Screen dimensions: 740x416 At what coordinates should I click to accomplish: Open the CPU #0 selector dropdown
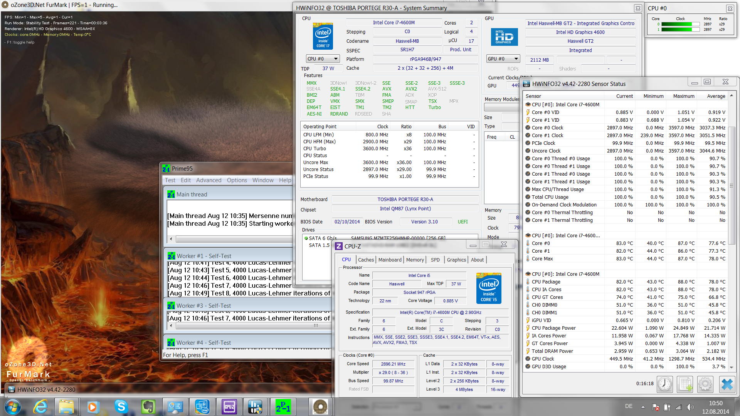(x=323, y=59)
